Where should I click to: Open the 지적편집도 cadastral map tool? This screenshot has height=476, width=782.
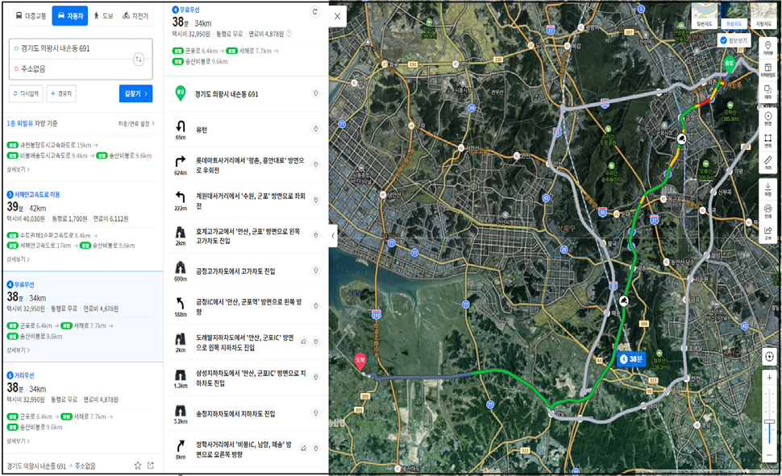tap(768, 70)
